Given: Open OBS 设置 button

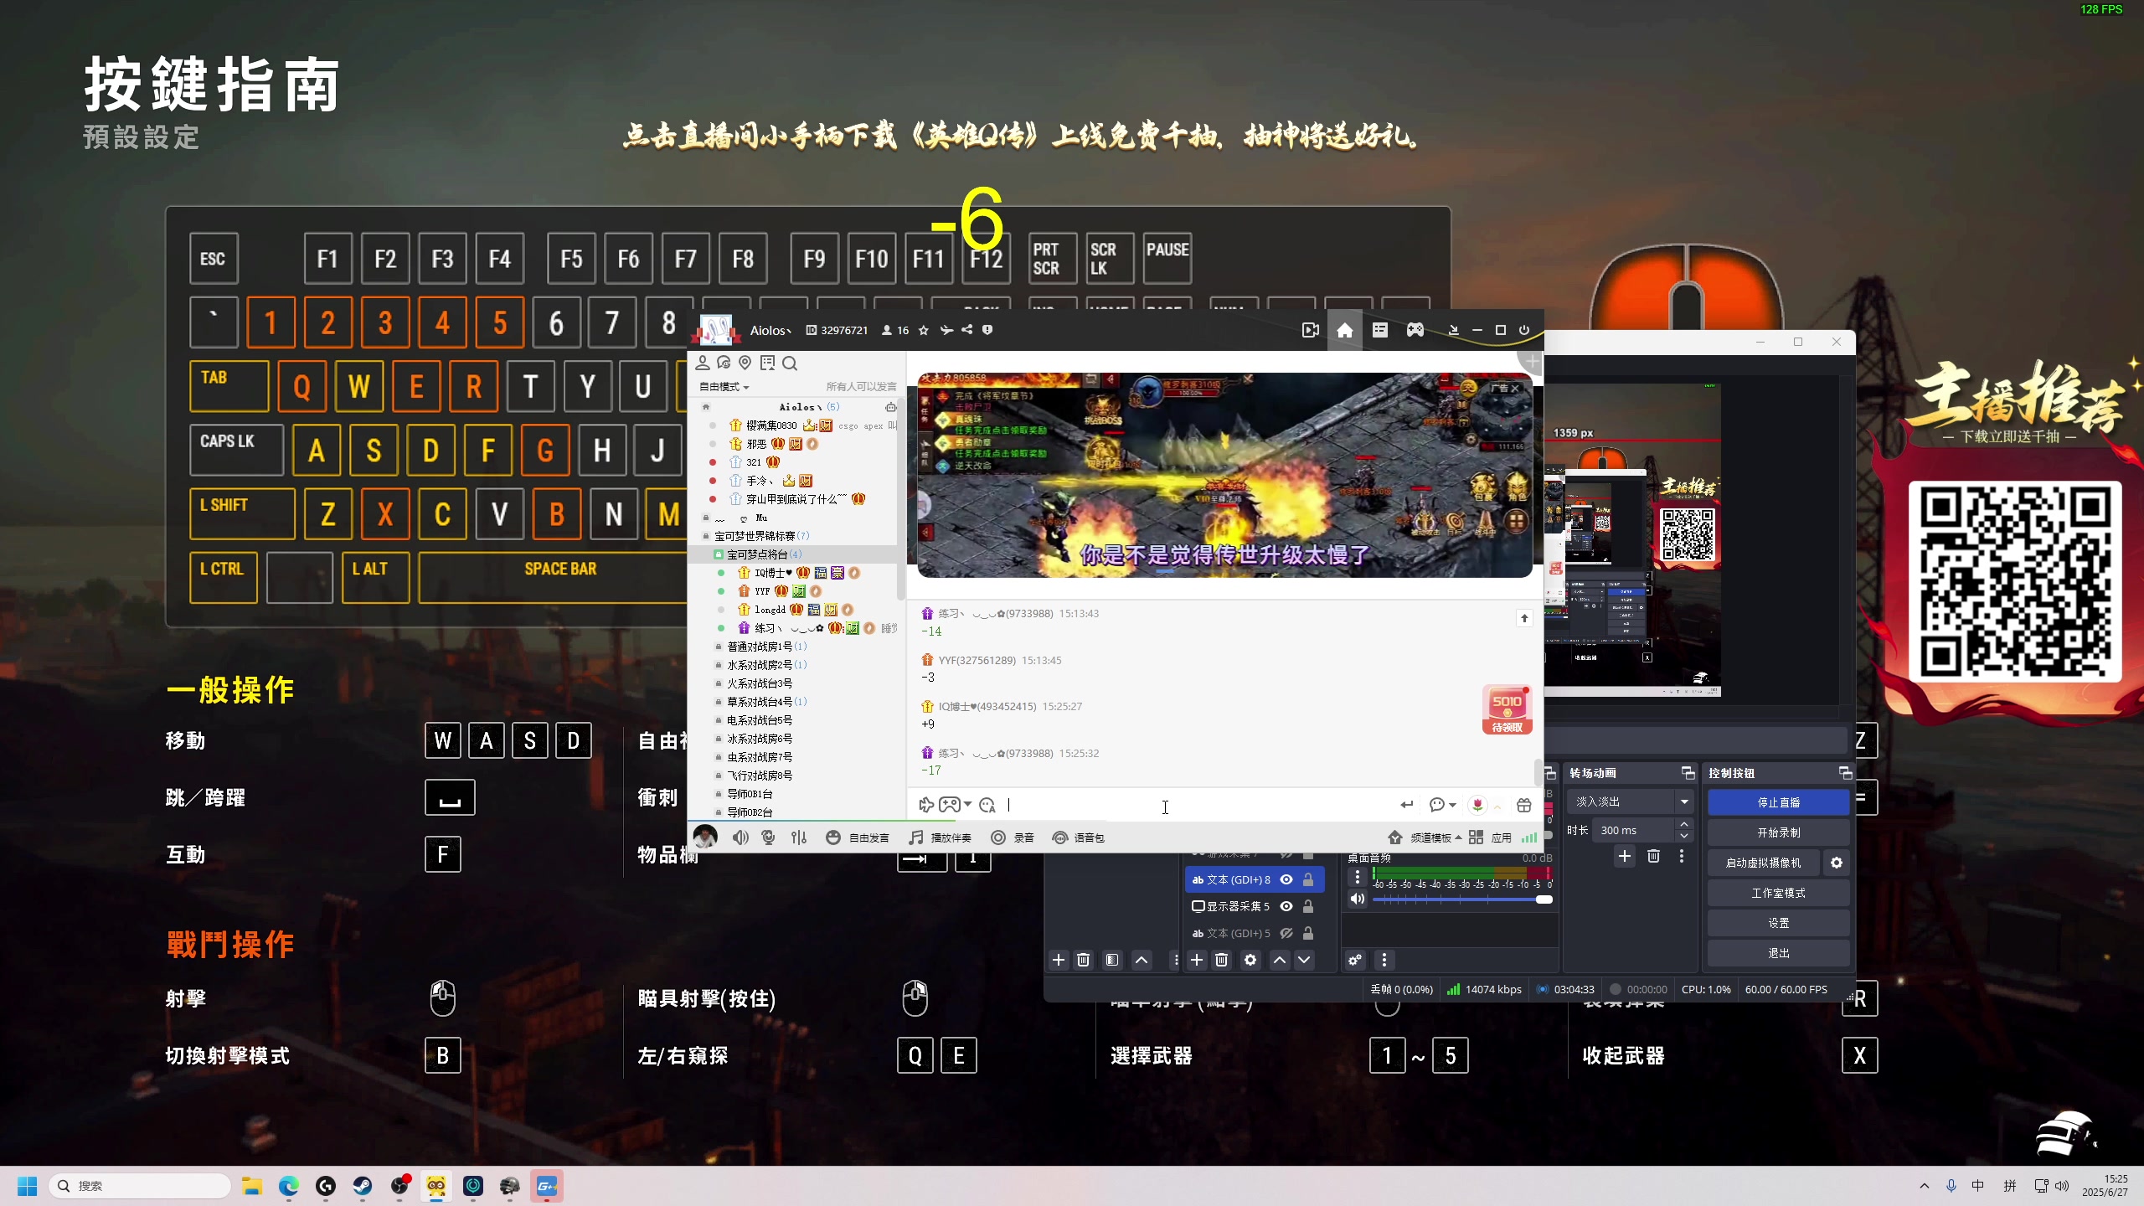Looking at the screenshot, I should pyautogui.click(x=1778, y=923).
